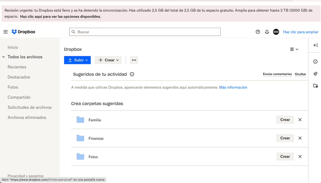Open the three-dots more actions button
This screenshot has width=321, height=183.
pyautogui.click(x=134, y=60)
